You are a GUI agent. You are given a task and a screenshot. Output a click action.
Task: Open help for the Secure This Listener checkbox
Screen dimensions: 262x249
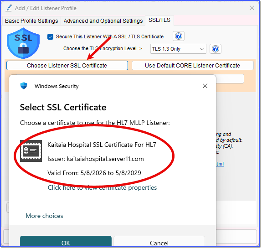click(178, 36)
